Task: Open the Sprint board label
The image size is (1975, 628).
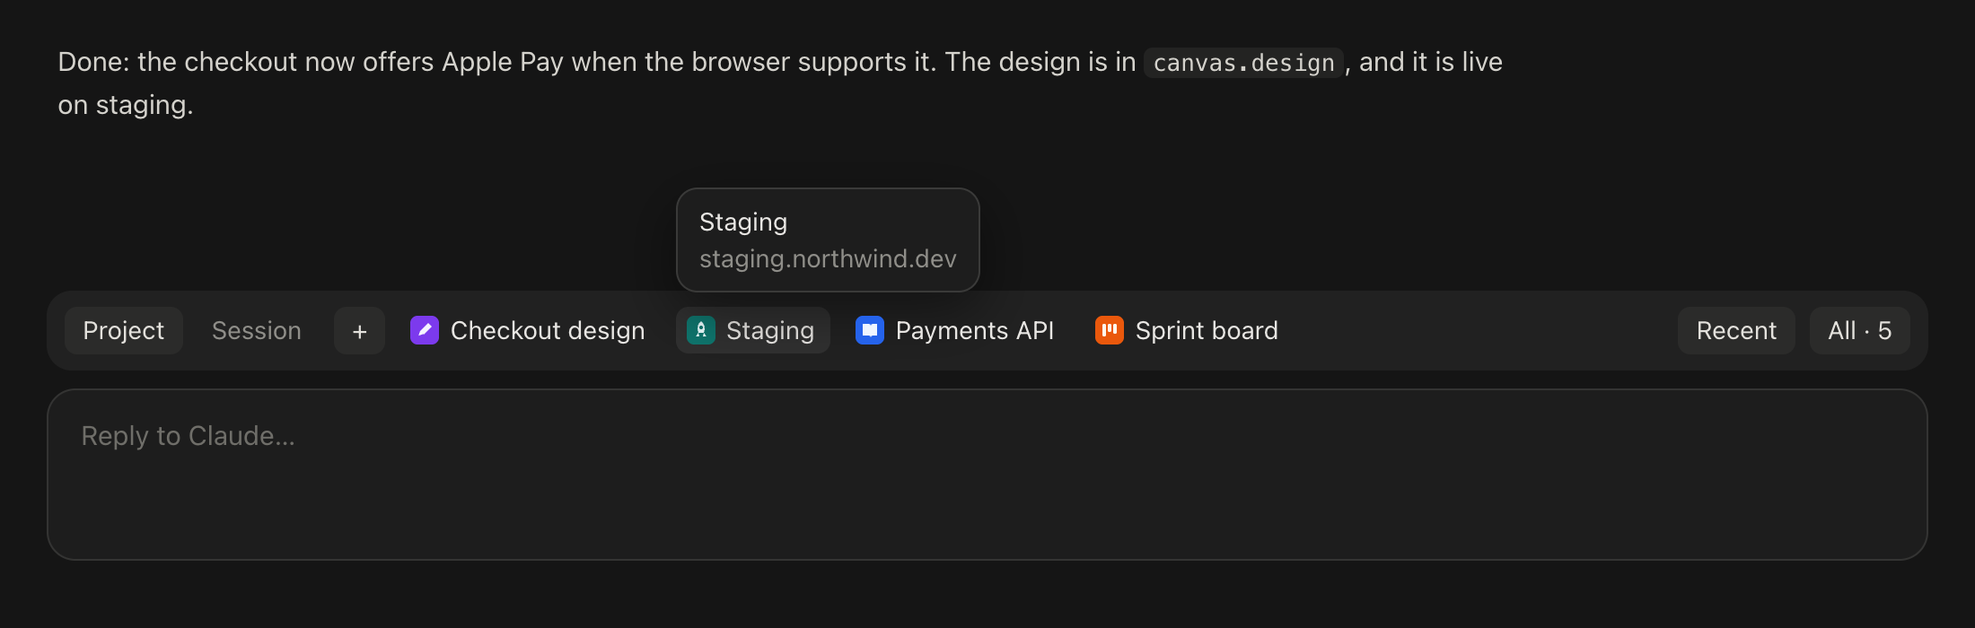Action: [1207, 331]
